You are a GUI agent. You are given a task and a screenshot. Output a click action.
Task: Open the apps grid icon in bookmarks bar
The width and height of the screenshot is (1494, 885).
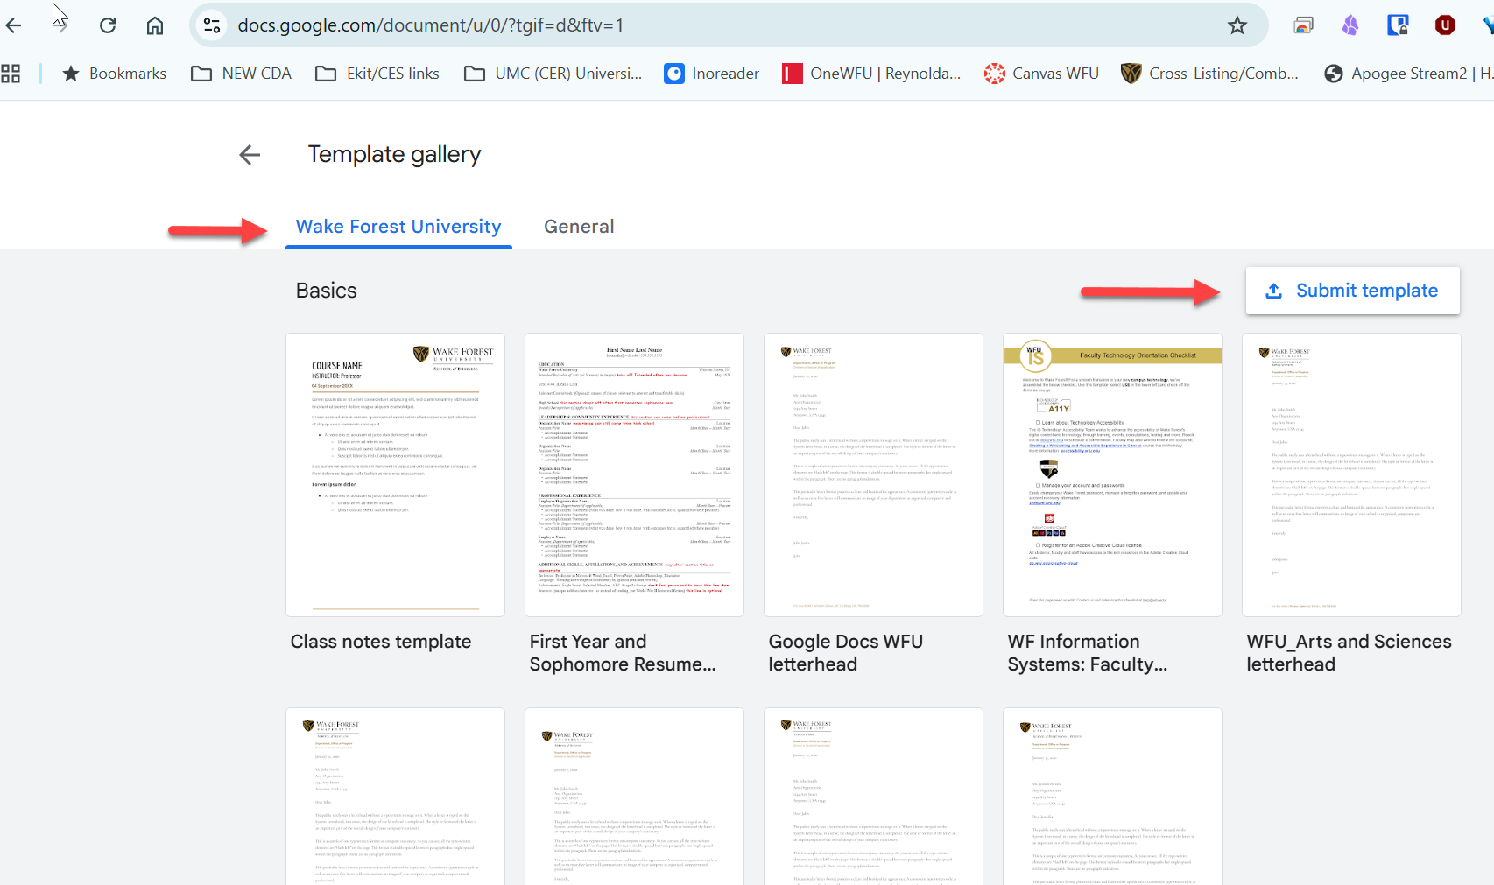11,74
